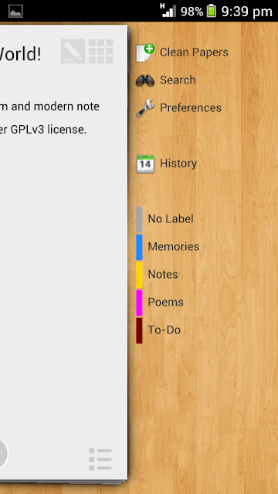Image resolution: width=278 pixels, height=494 pixels.
Task: Select the magenta Poems color bar
Action: tap(139, 303)
